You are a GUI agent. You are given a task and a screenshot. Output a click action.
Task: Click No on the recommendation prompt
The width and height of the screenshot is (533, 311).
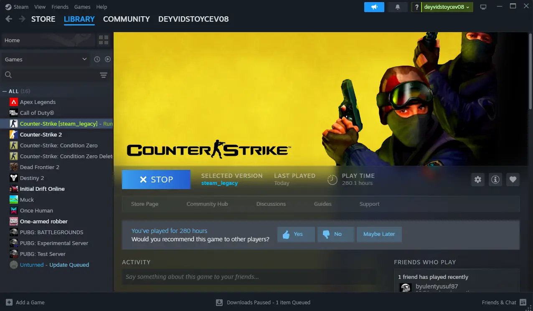[336, 234]
